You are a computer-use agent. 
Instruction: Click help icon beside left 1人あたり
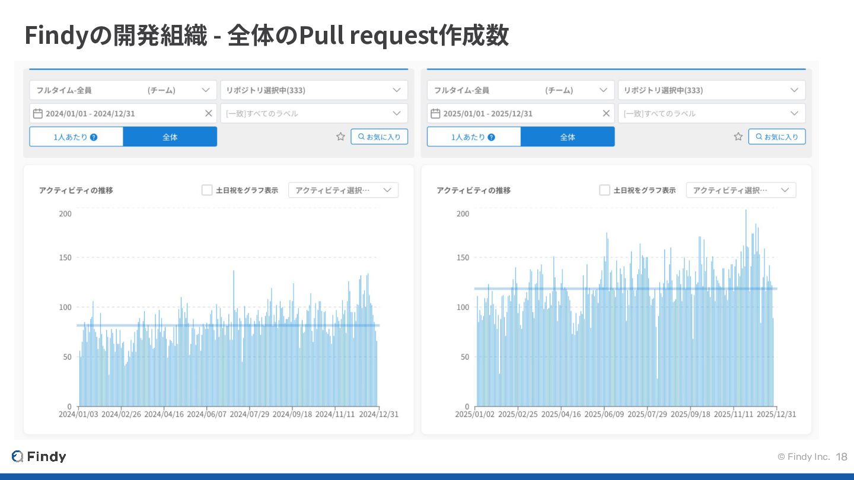94,137
